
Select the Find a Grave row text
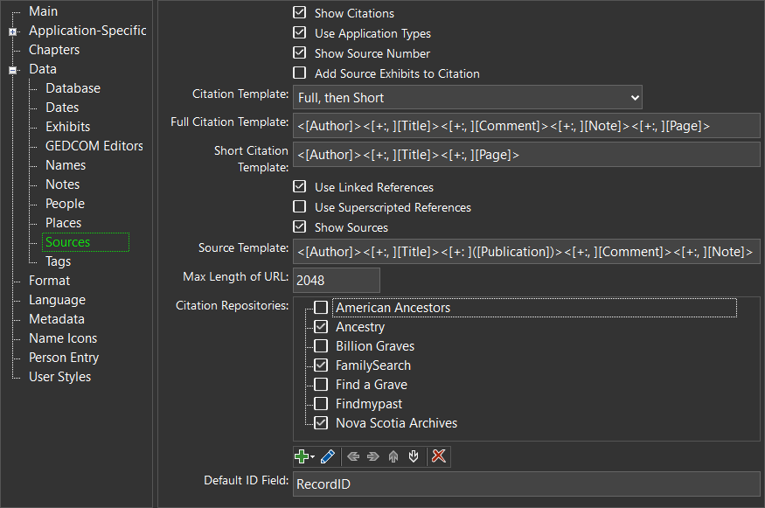(372, 385)
